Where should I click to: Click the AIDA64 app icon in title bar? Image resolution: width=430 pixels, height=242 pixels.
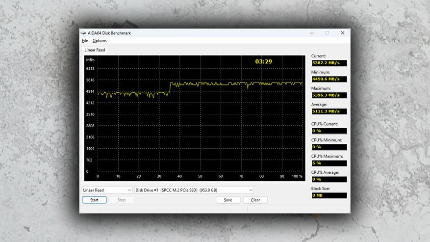click(83, 33)
